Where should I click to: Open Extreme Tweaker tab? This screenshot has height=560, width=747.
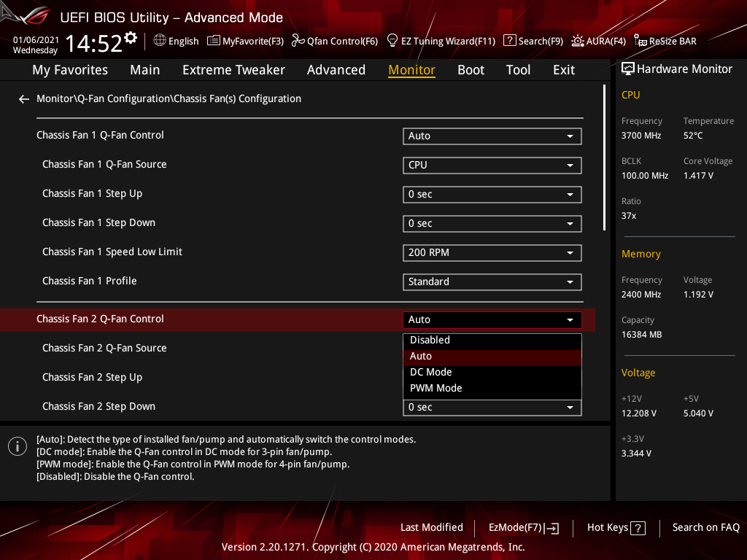233,70
